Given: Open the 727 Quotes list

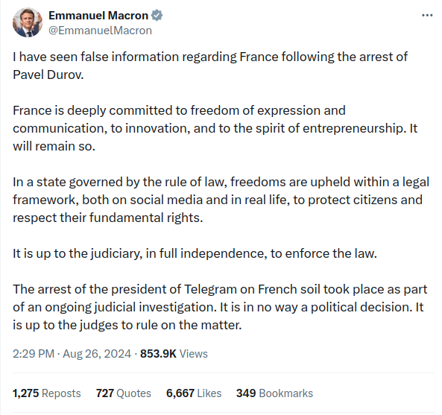Looking at the screenshot, I should tap(124, 393).
